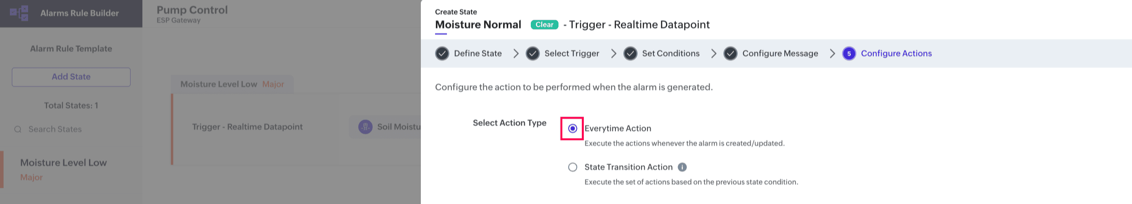Image resolution: width=1132 pixels, height=204 pixels.
Task: Select the State Transition Action radio button
Action: tap(573, 167)
